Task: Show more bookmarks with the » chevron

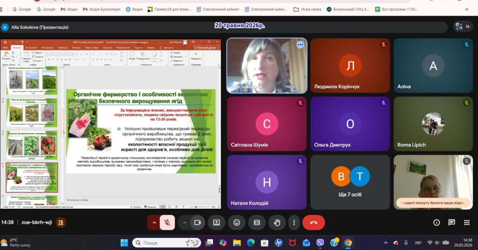Action: click(x=466, y=9)
